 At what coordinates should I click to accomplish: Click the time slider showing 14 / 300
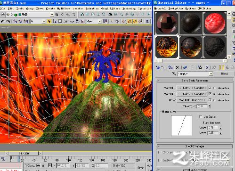(24, 153)
